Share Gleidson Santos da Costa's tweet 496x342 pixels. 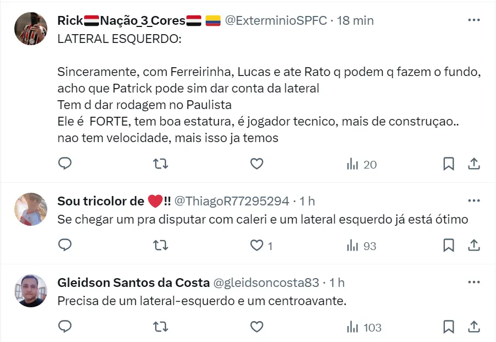coord(474,327)
